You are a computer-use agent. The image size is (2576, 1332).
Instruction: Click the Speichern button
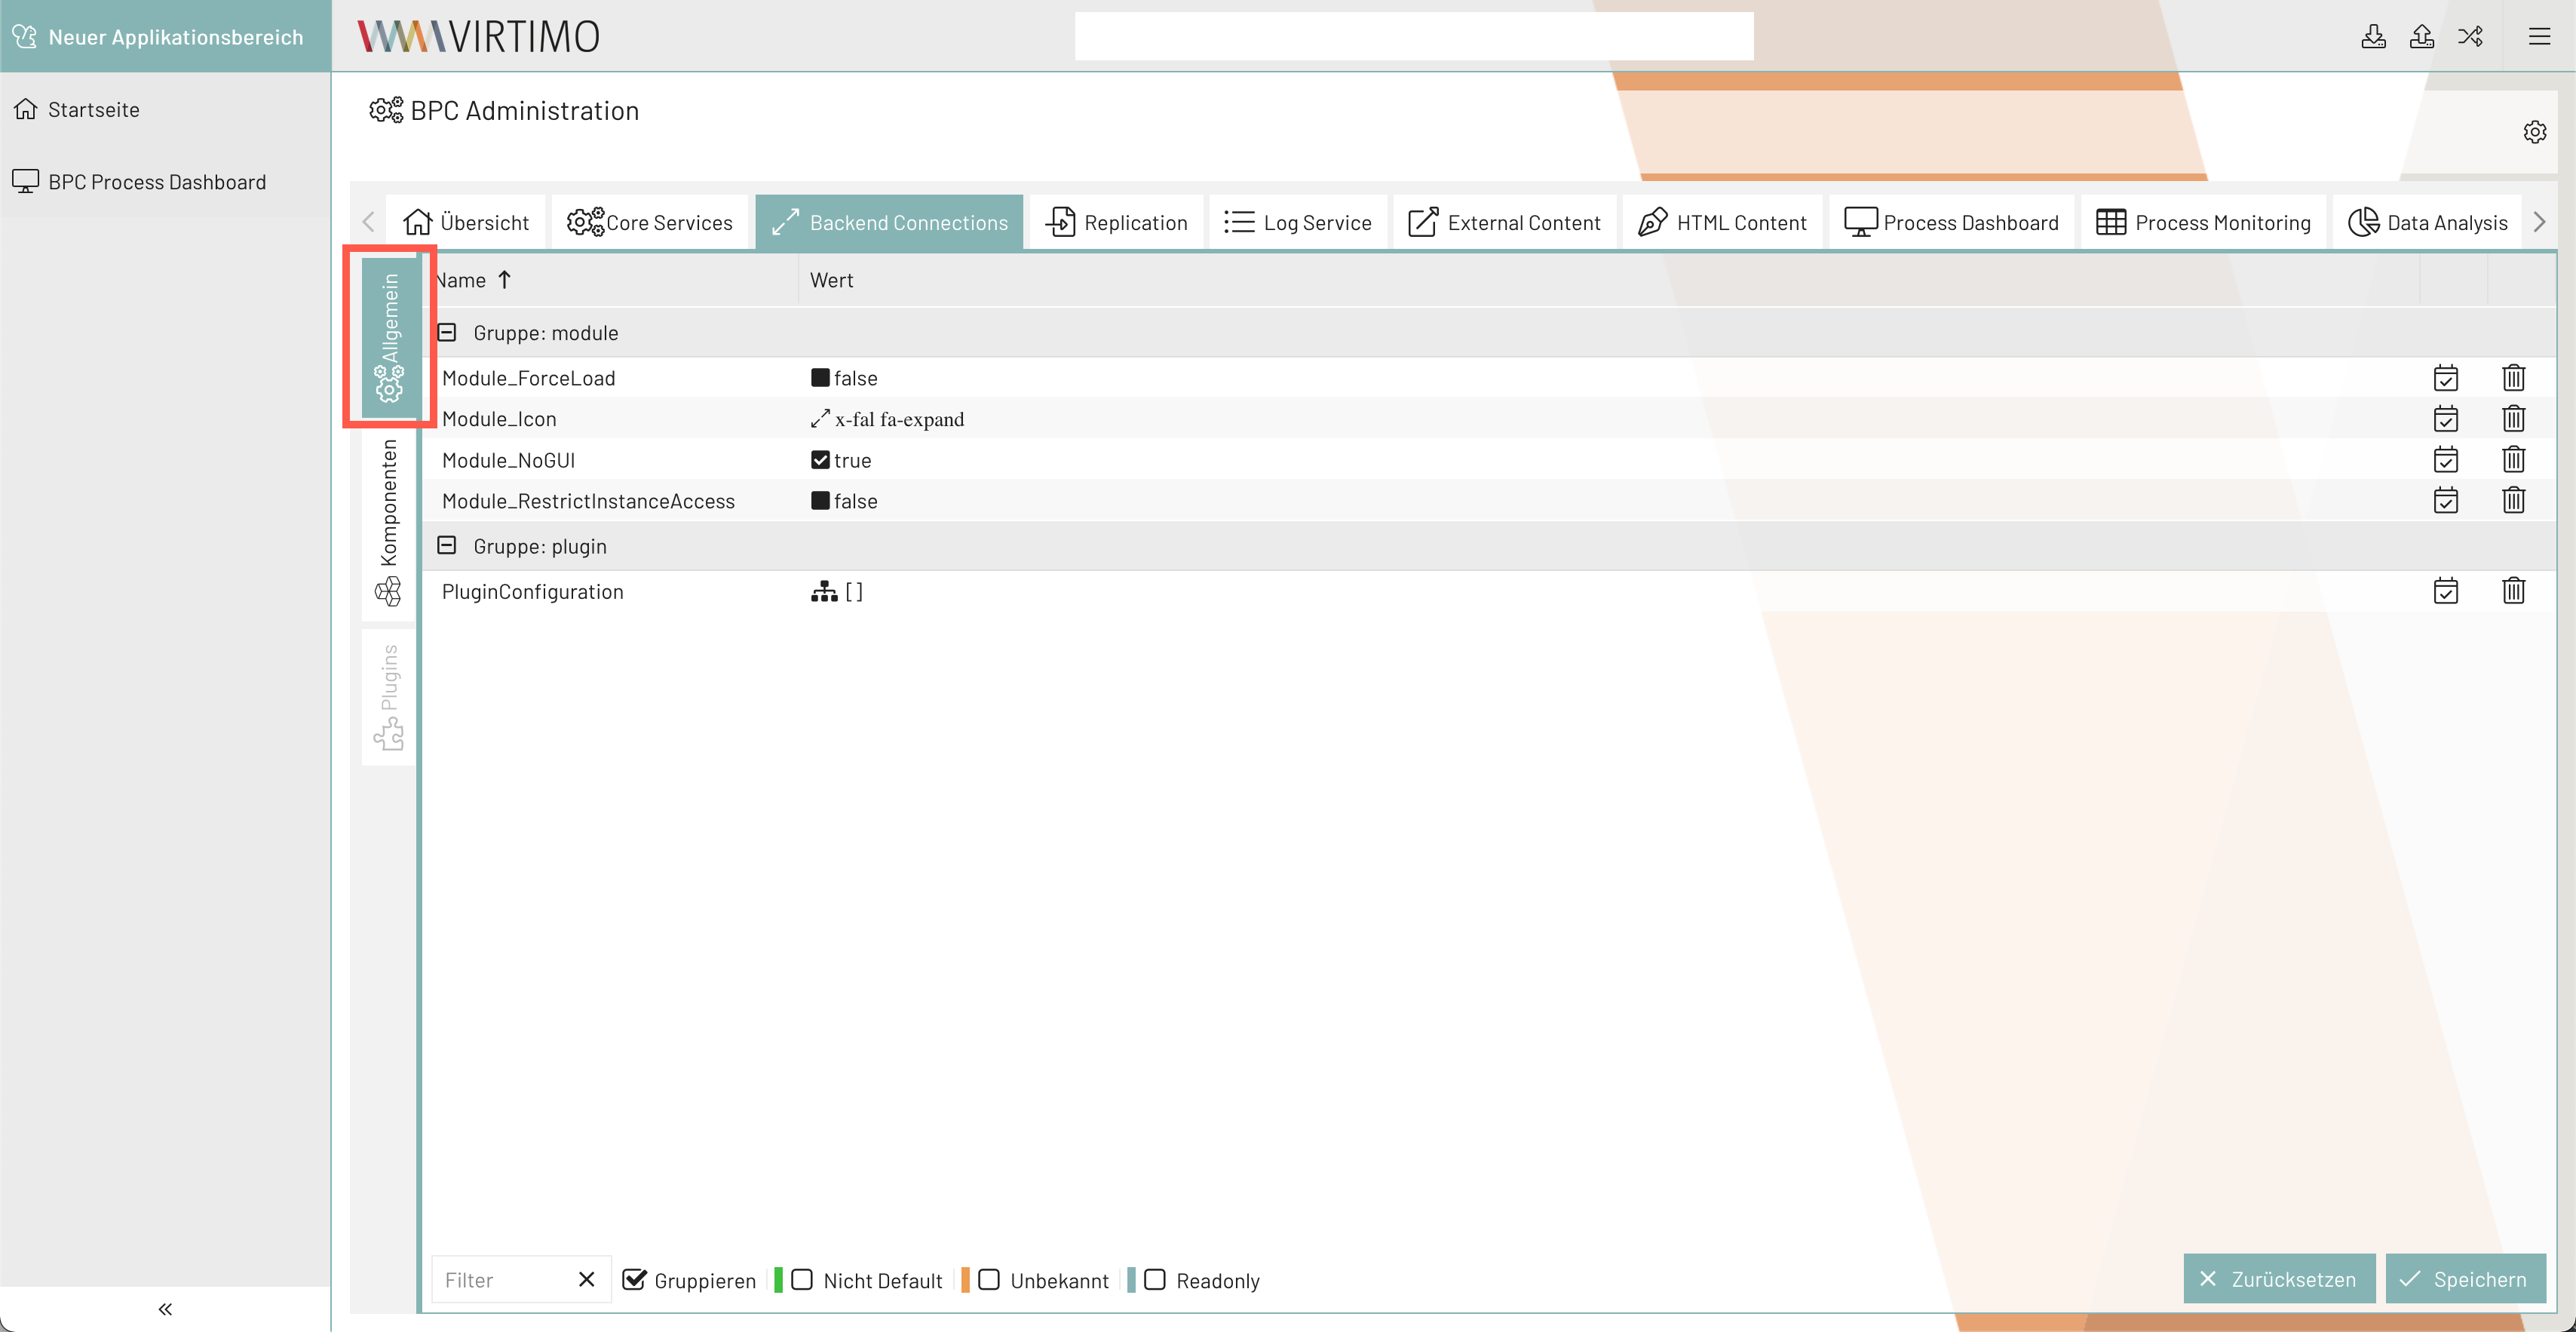coord(2465,1279)
